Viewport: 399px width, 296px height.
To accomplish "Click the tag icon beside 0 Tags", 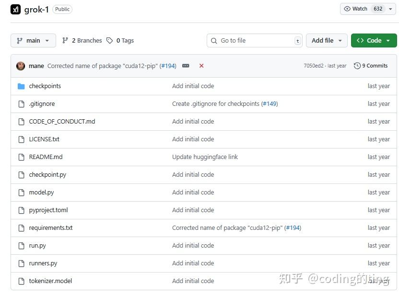I will [110, 40].
